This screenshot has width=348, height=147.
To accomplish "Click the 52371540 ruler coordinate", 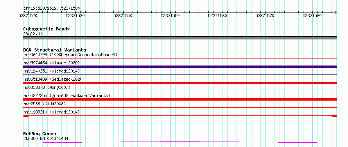I will point(123,16).
